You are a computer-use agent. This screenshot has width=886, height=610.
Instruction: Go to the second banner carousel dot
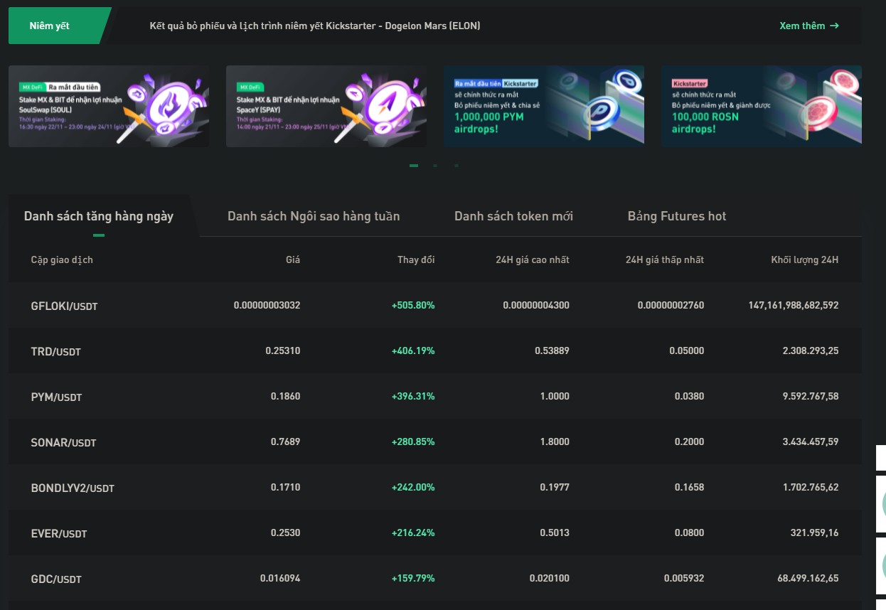click(x=435, y=166)
